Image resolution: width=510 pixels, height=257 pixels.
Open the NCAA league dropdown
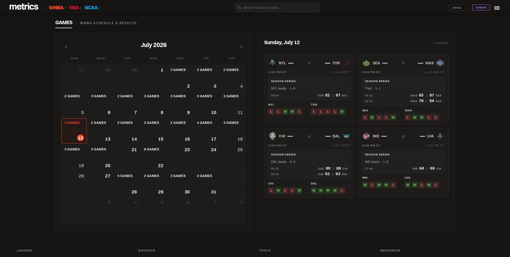[x=92, y=8]
